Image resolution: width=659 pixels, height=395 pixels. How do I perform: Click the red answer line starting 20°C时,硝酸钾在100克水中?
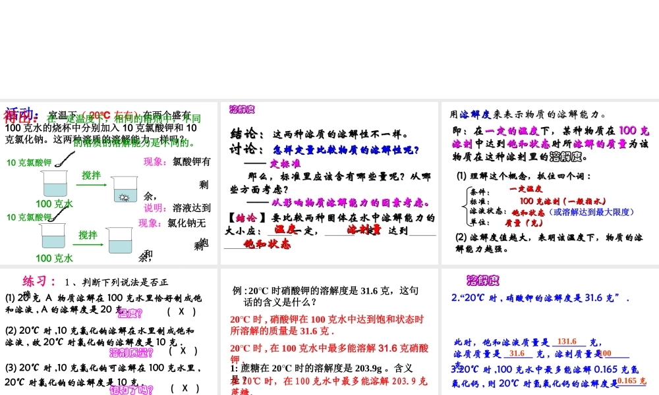click(x=327, y=325)
